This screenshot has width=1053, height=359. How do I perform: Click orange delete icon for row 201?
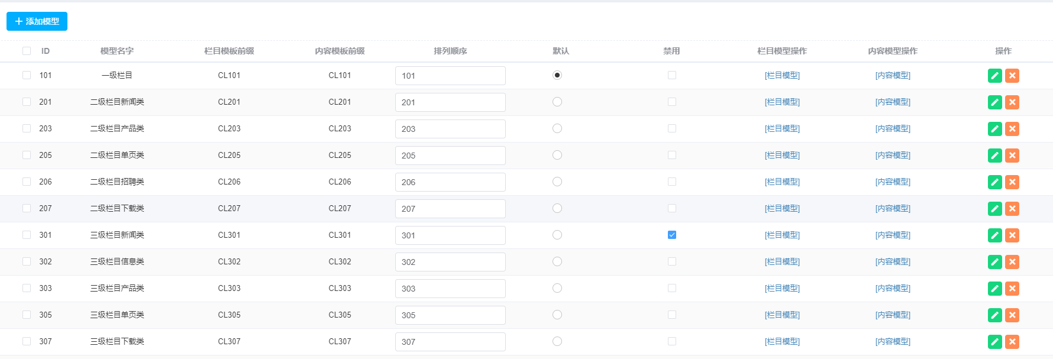[x=1012, y=102]
